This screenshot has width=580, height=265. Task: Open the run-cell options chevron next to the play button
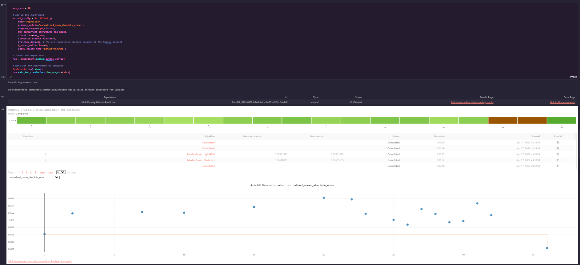pyautogui.click(x=5, y=5)
